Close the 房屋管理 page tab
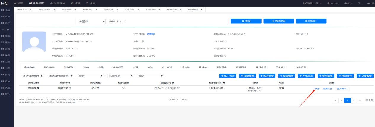 click(x=31, y=9)
